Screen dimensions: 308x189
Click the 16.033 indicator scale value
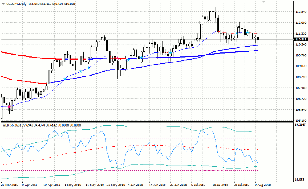[299, 180]
